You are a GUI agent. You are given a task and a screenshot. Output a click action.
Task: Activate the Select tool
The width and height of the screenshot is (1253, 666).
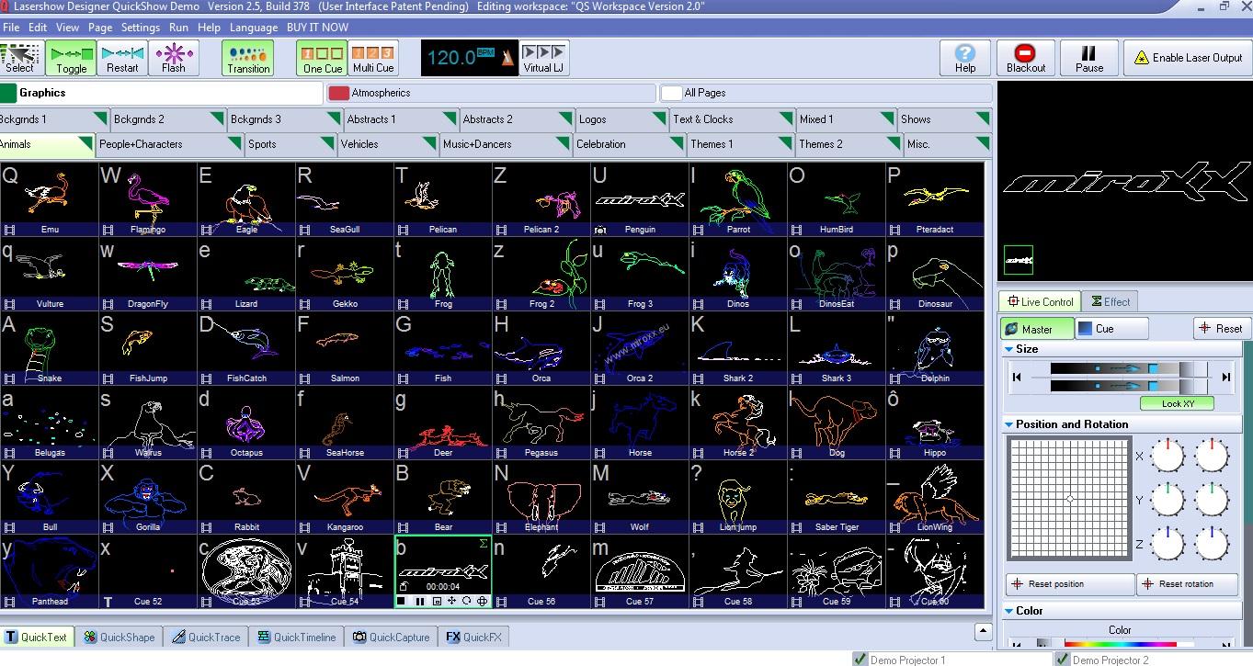20,57
